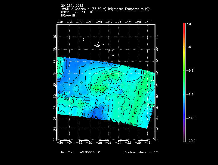Click "24" on the right latitude axis
The height and width of the screenshot is (165, 218).
(x=157, y=129)
